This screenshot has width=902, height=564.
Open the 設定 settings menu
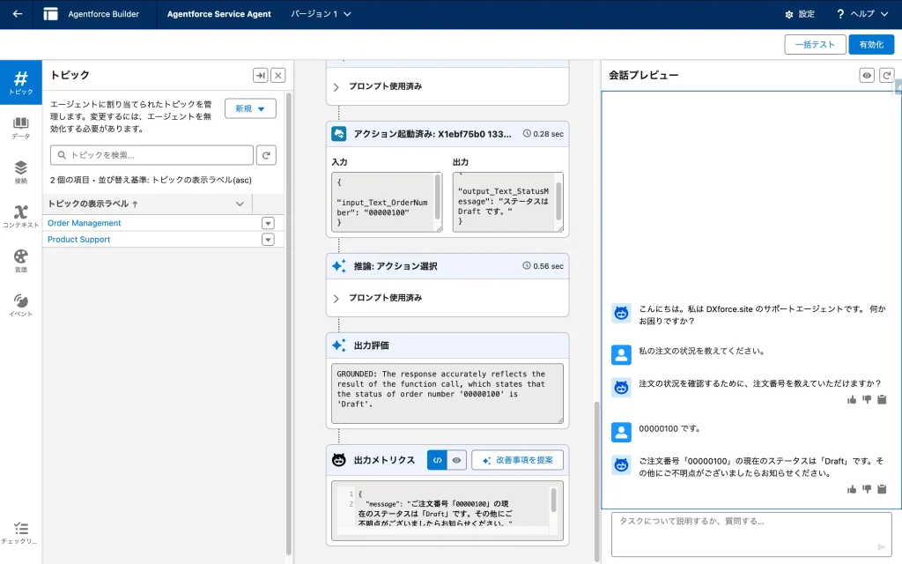click(800, 14)
